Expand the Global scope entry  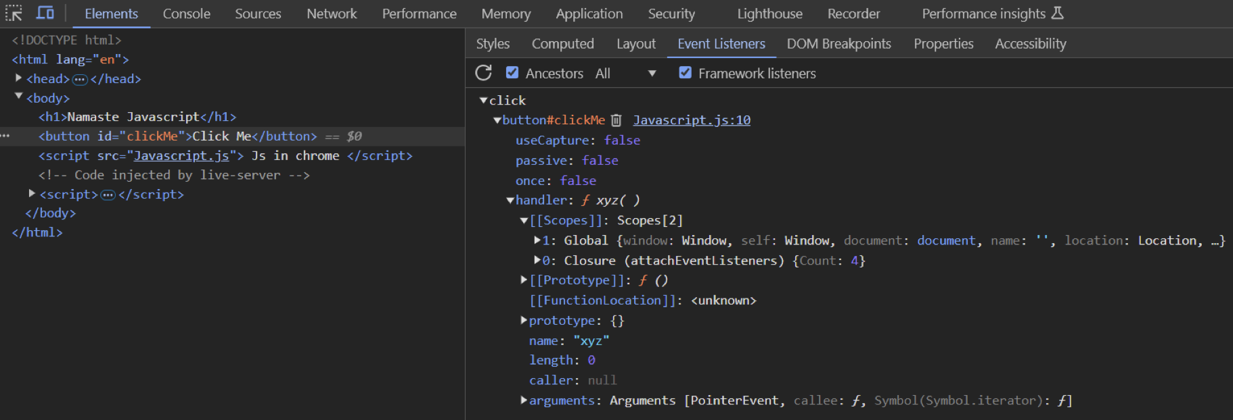point(537,240)
